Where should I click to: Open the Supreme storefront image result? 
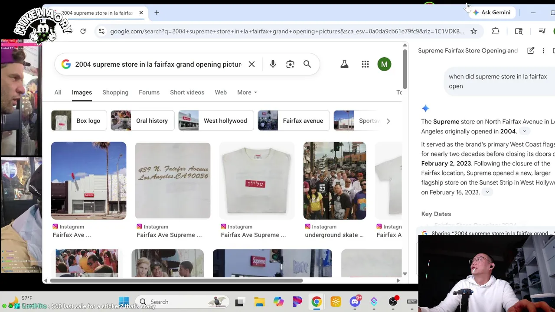click(88, 180)
